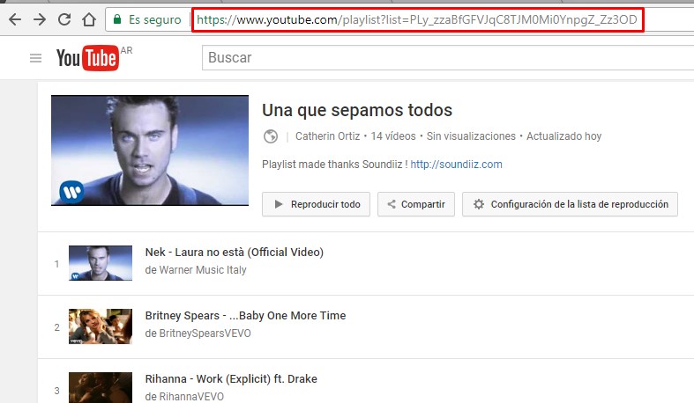Viewport: 694px width, 403px height.
Task: Open the soundiiz.com link
Action: click(x=456, y=165)
